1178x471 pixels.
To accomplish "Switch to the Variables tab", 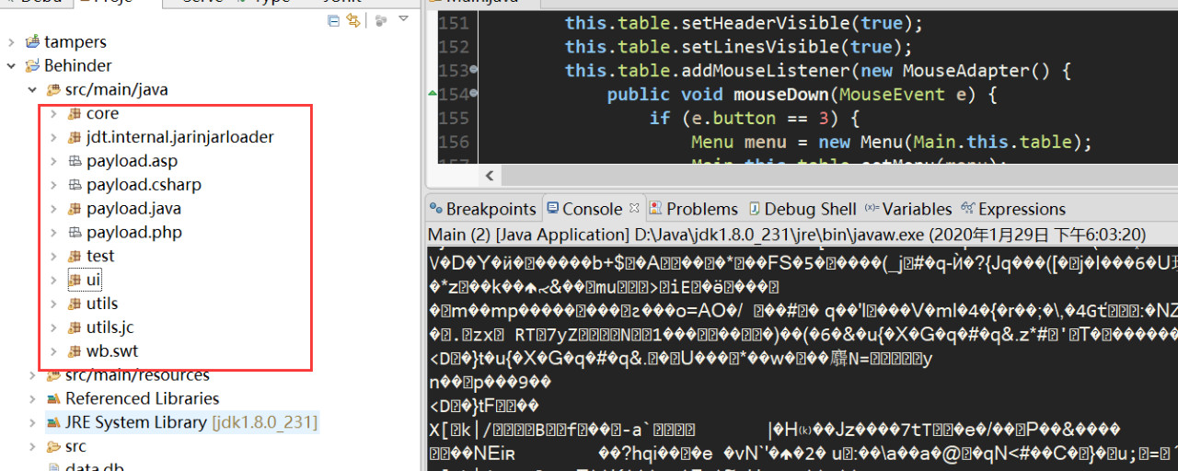I will click(x=908, y=209).
